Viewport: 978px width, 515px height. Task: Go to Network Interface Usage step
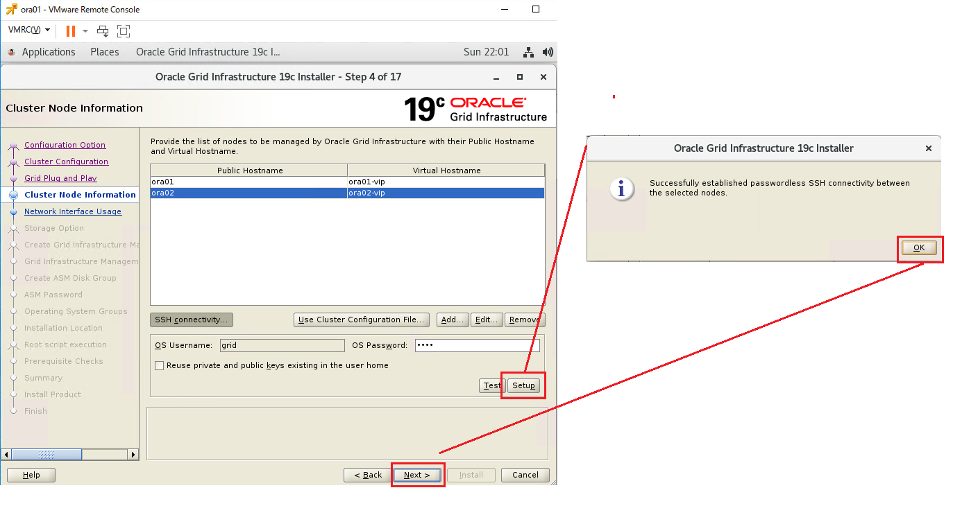click(x=73, y=211)
